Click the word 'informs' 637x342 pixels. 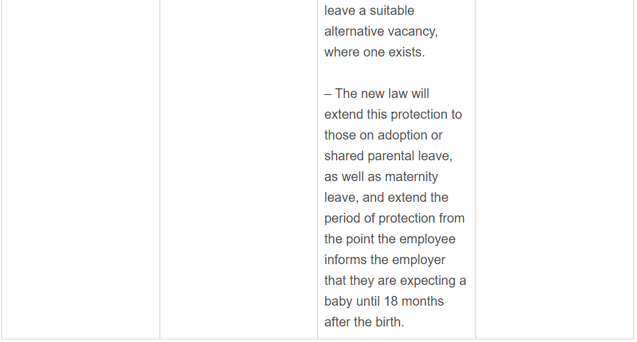tap(346, 260)
